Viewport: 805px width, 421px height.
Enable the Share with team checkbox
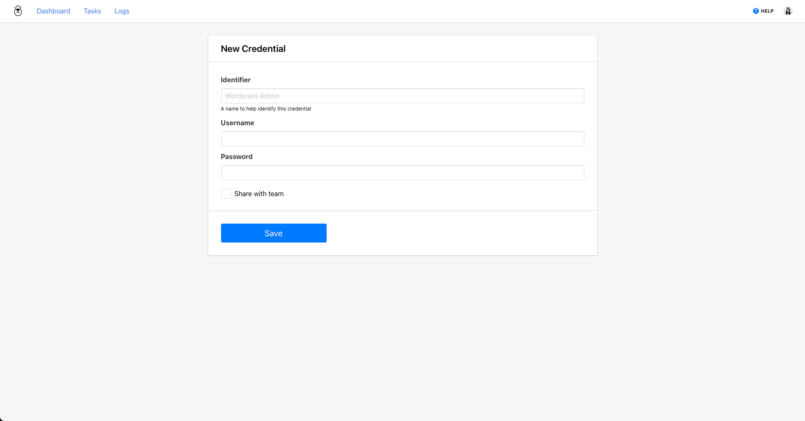click(226, 194)
